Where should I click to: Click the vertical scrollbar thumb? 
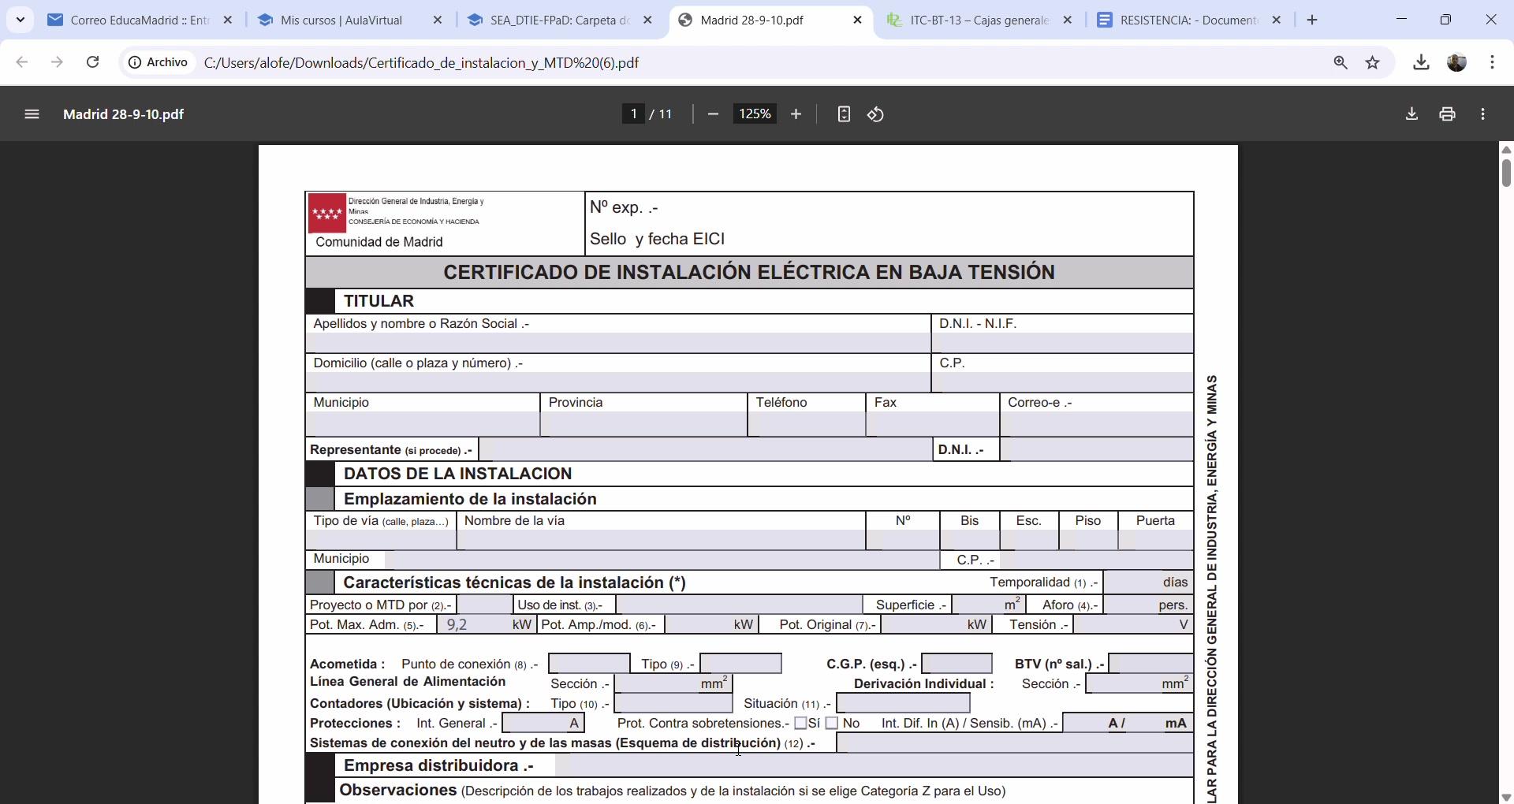[x=1505, y=172]
